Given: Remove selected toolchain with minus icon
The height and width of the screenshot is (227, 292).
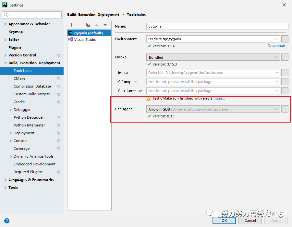Looking at the screenshot, I should (80, 25).
